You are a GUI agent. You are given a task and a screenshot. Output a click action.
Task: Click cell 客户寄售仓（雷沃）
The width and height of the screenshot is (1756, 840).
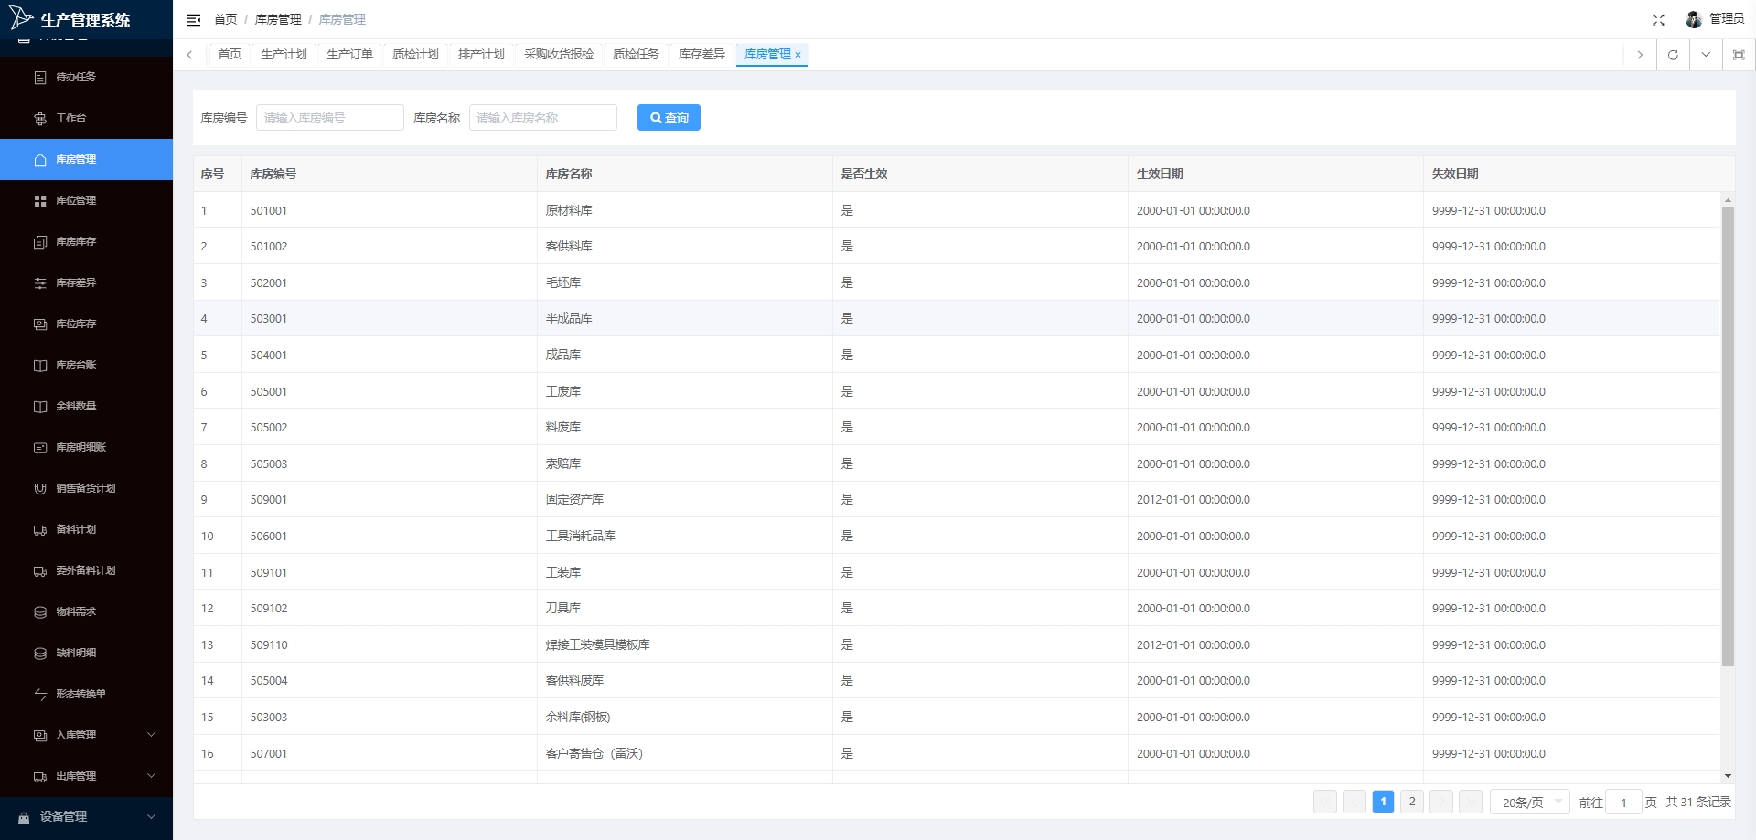pyautogui.click(x=685, y=753)
